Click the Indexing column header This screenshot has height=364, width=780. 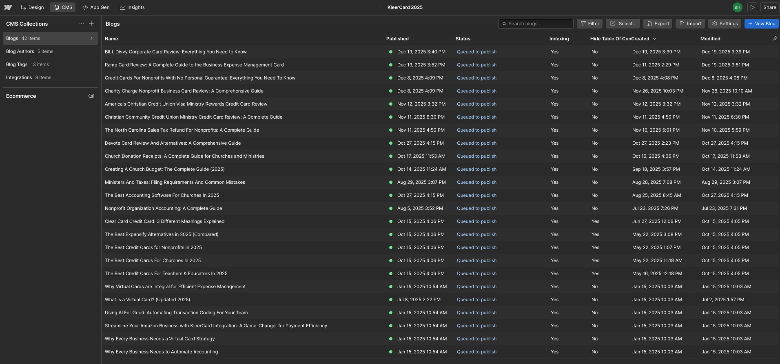point(559,39)
